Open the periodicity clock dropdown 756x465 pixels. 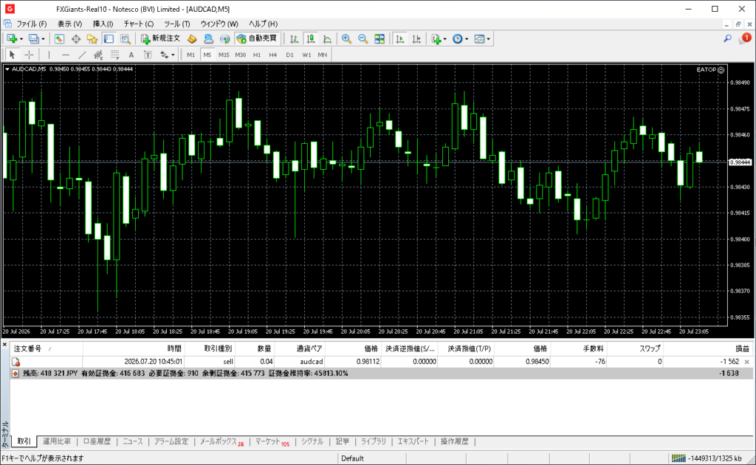[461, 39]
